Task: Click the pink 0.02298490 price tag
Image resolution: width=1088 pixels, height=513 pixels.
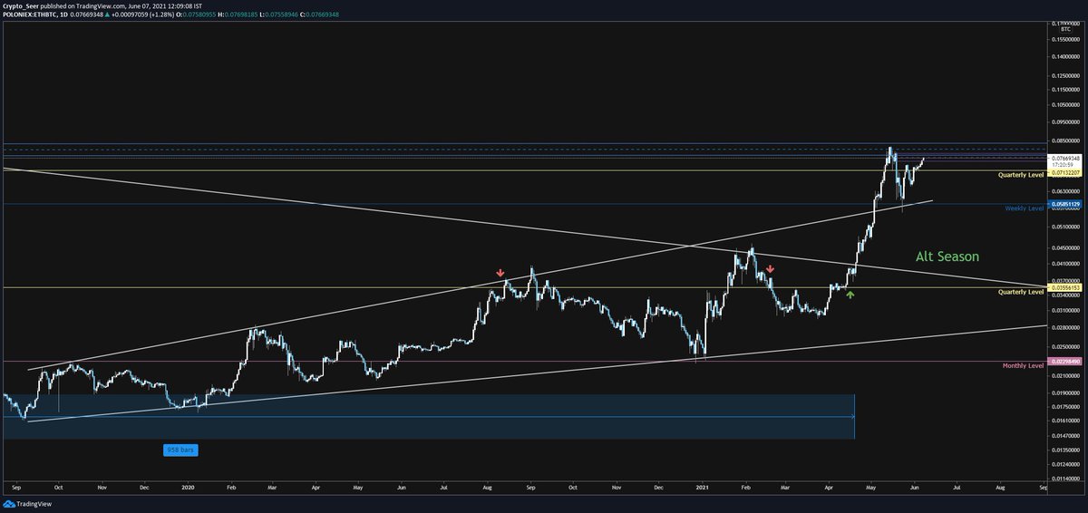Action: click(x=1065, y=362)
